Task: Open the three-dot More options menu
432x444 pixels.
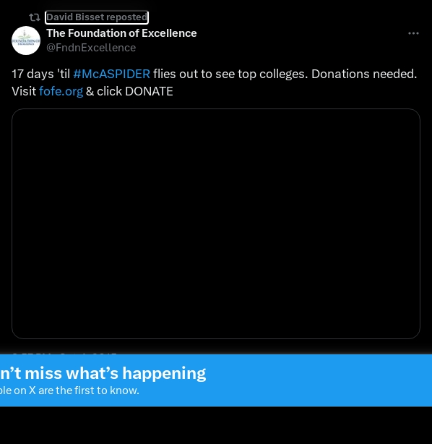Action: point(413,33)
